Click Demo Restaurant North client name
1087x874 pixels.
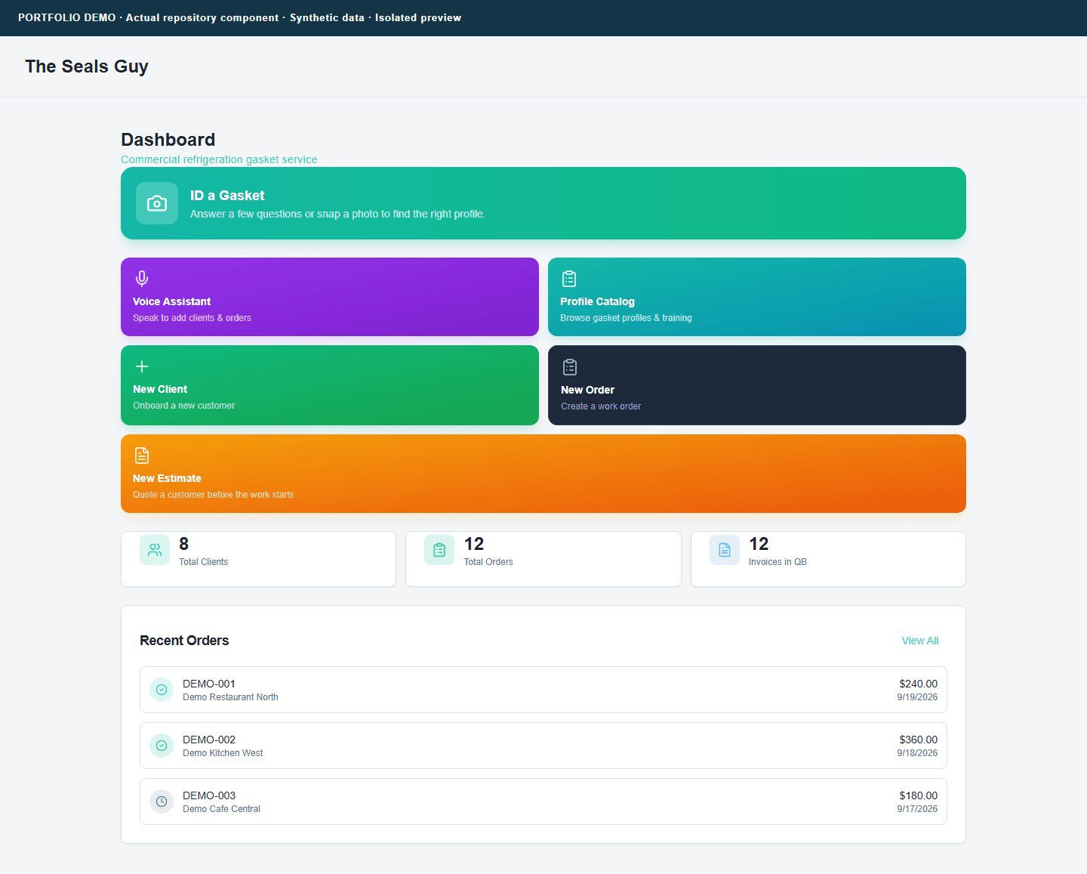(x=230, y=697)
